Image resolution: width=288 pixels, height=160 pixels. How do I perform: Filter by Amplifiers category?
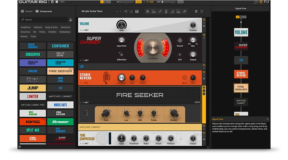click(25, 27)
